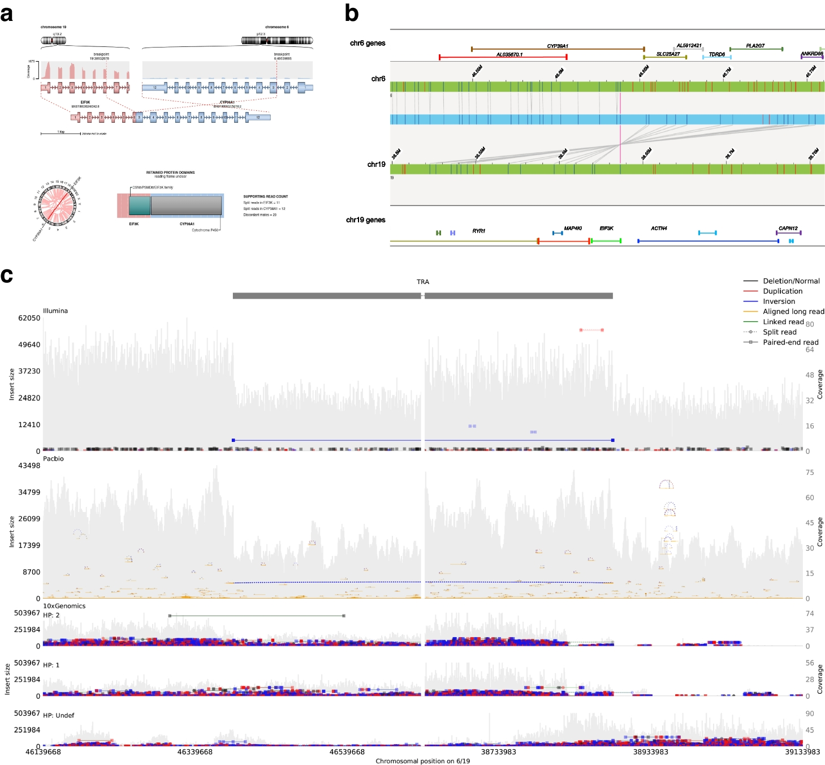This screenshot has height=765, width=825.
Task: Select the 'SUPPORTING READ COUNT' heading
Action: 266,196
